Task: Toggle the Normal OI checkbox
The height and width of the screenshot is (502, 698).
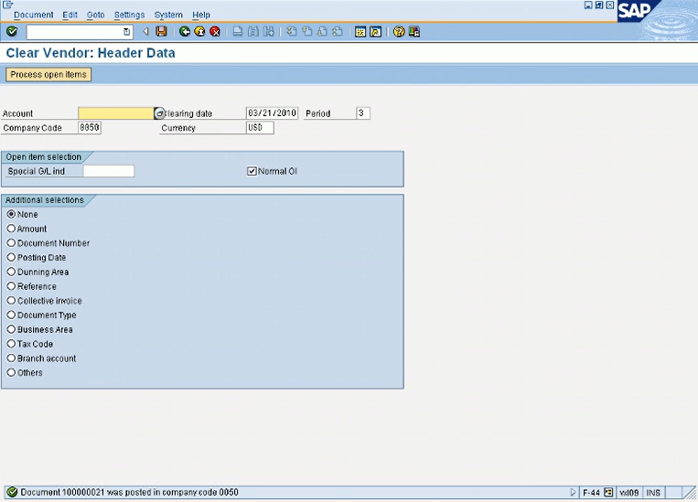Action: pyautogui.click(x=252, y=171)
